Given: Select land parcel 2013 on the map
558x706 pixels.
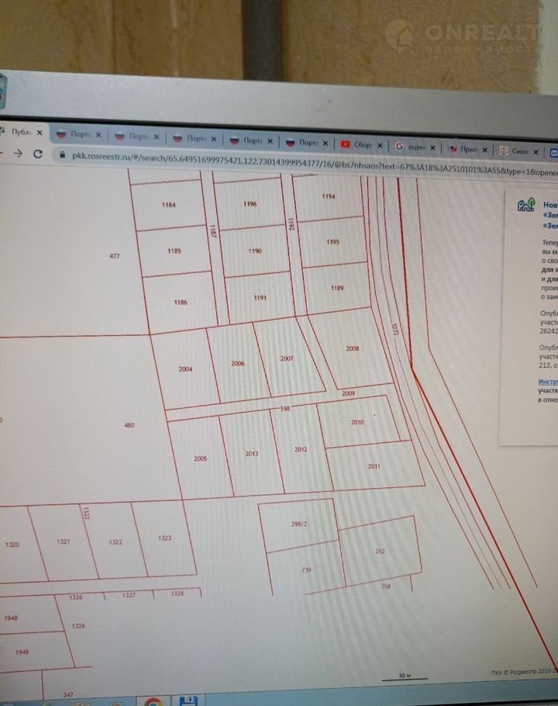Looking at the screenshot, I should point(251,453).
